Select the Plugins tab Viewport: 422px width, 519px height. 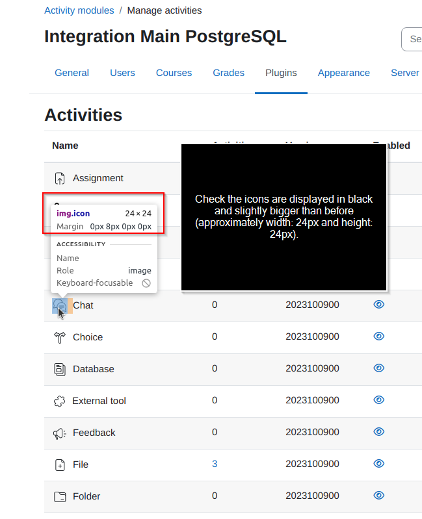coord(281,73)
